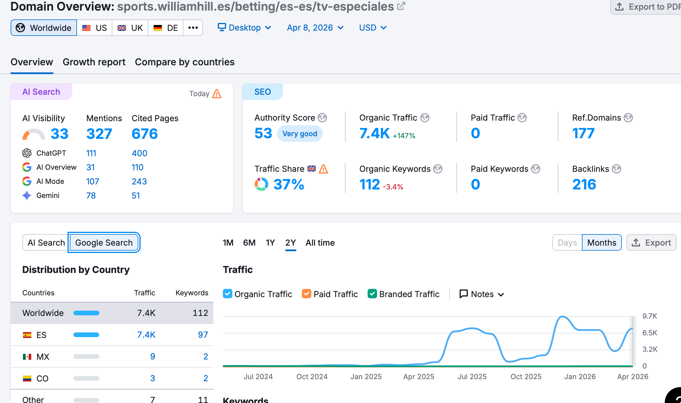The image size is (681, 403).
Task: Open the Desktop device dropdown
Action: point(244,28)
